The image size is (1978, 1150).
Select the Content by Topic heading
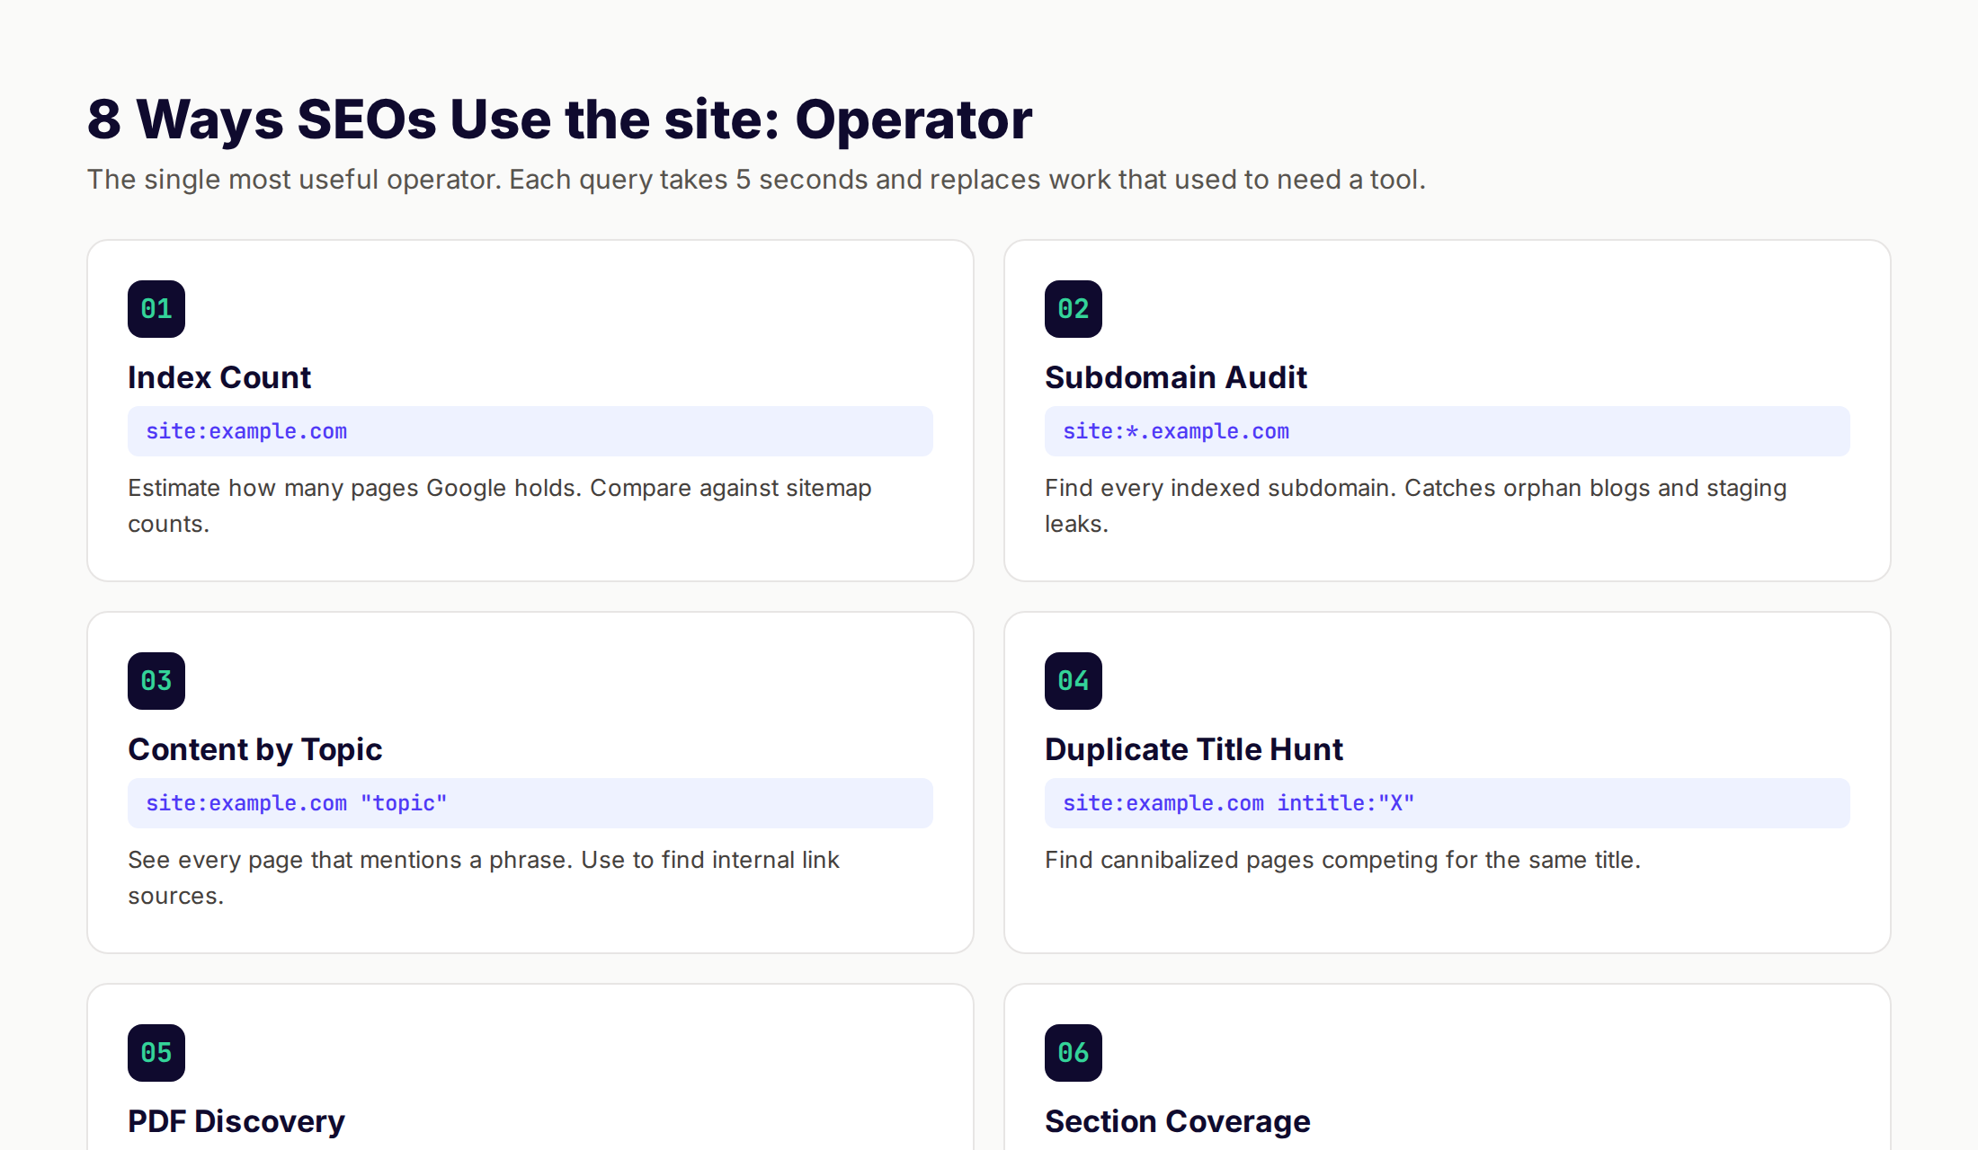coord(255,749)
